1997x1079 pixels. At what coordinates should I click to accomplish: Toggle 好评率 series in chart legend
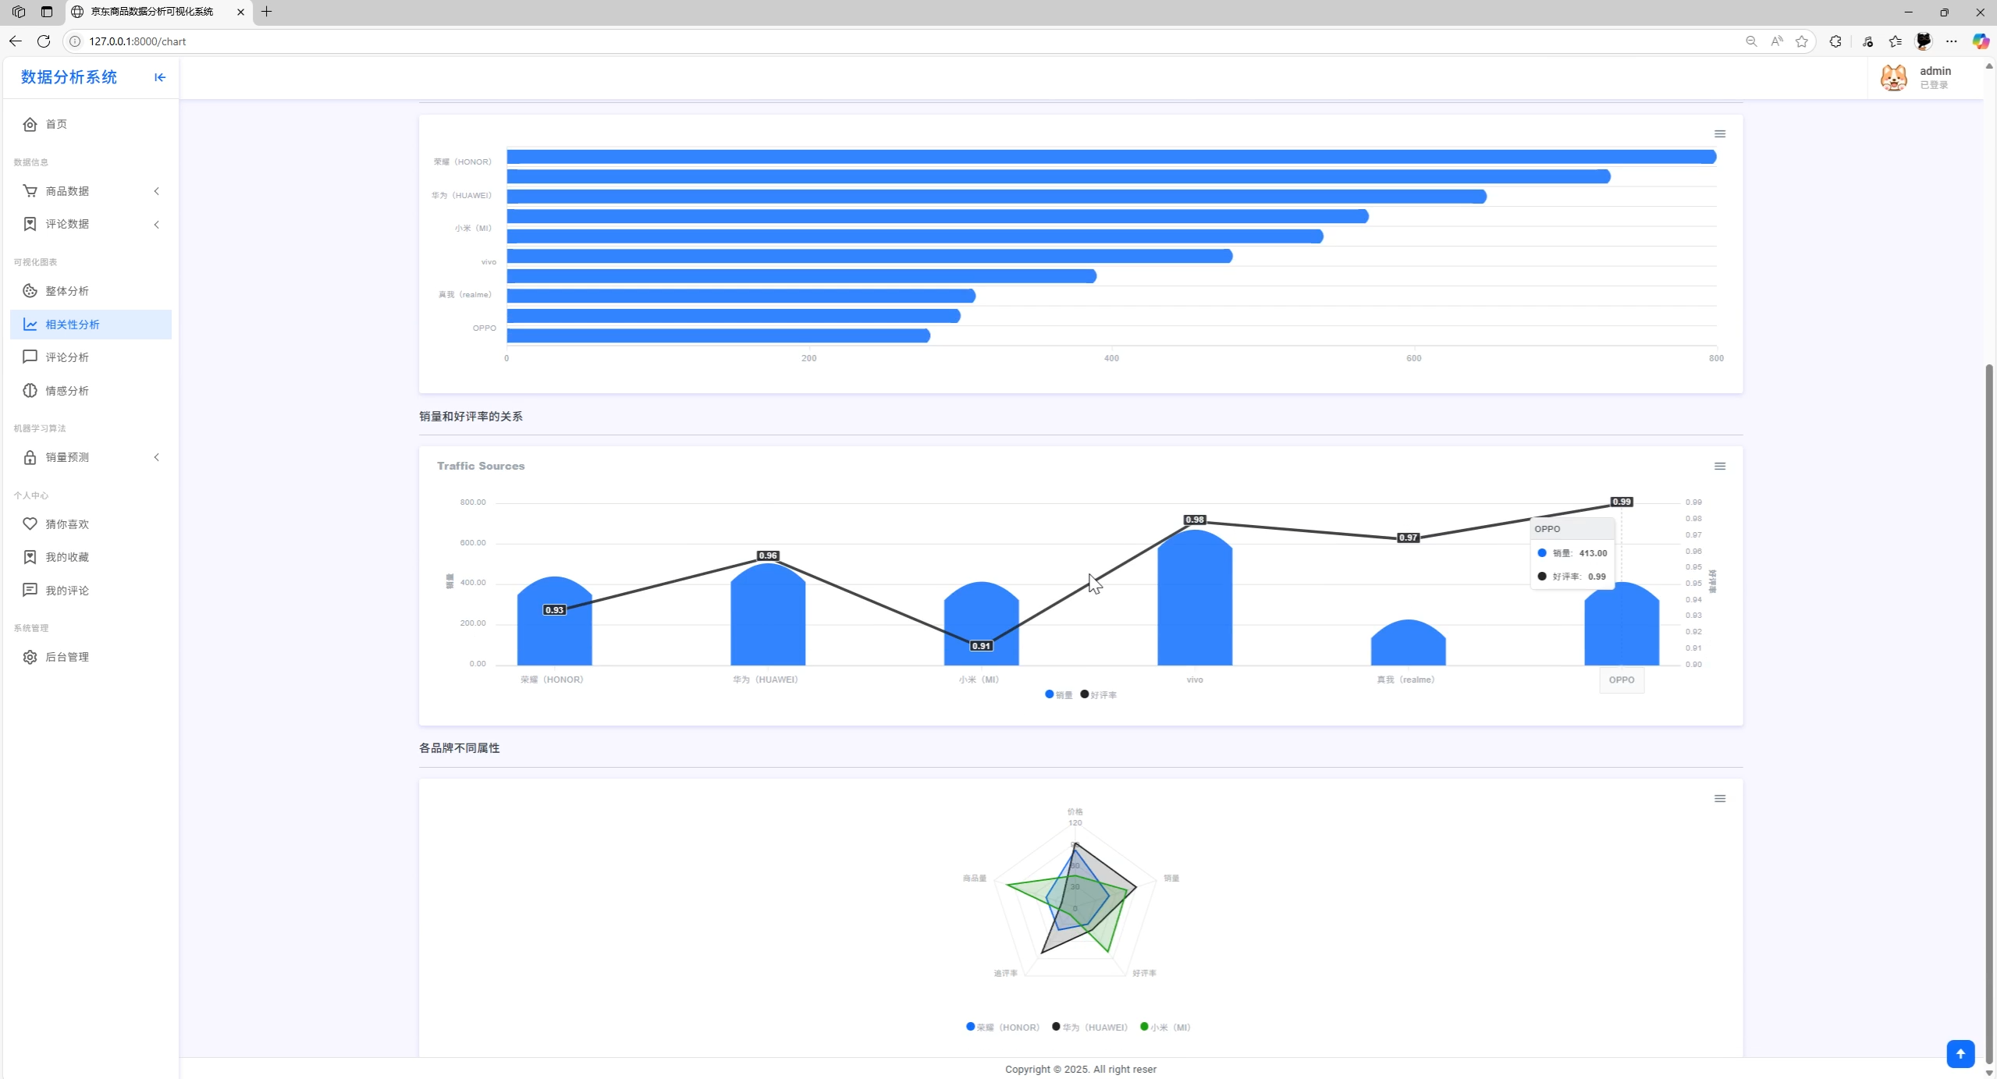pyautogui.click(x=1099, y=695)
